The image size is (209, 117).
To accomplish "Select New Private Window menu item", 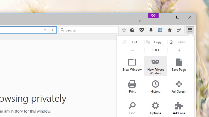I will click(155, 66).
